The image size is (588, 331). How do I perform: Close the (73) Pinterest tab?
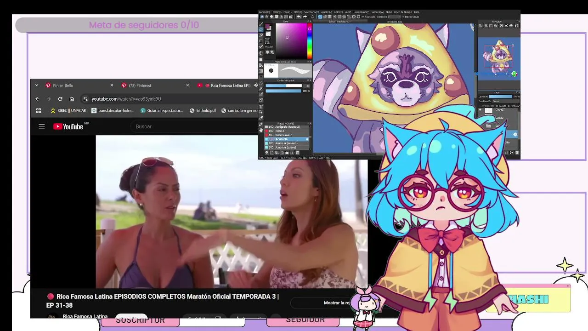187,85
